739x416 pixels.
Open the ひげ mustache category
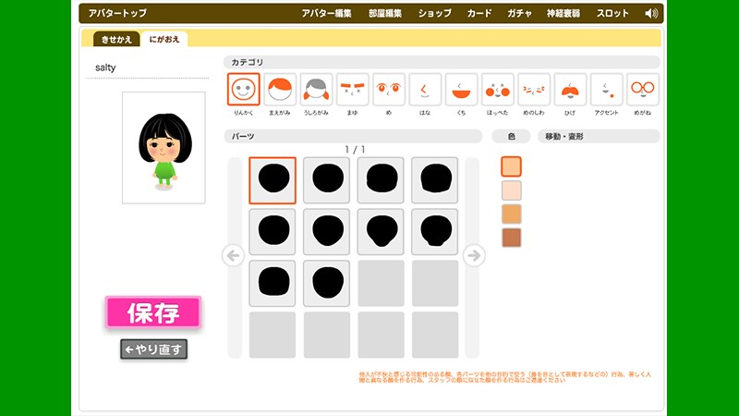coord(570,90)
